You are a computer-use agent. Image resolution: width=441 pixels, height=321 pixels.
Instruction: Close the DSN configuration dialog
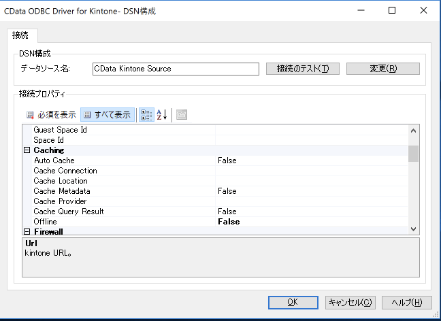point(423,11)
